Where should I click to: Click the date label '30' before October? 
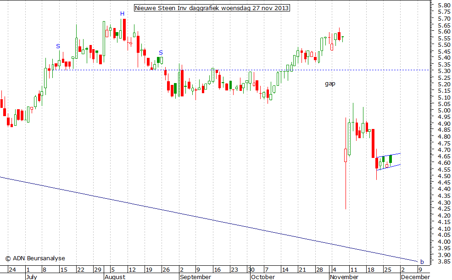[251, 269]
